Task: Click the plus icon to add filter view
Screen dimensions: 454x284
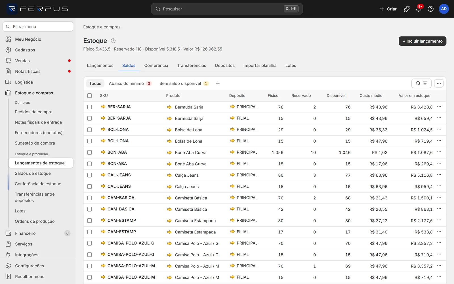Action: [218, 83]
